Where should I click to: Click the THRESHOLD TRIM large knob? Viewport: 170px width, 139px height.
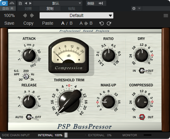click(69, 101)
